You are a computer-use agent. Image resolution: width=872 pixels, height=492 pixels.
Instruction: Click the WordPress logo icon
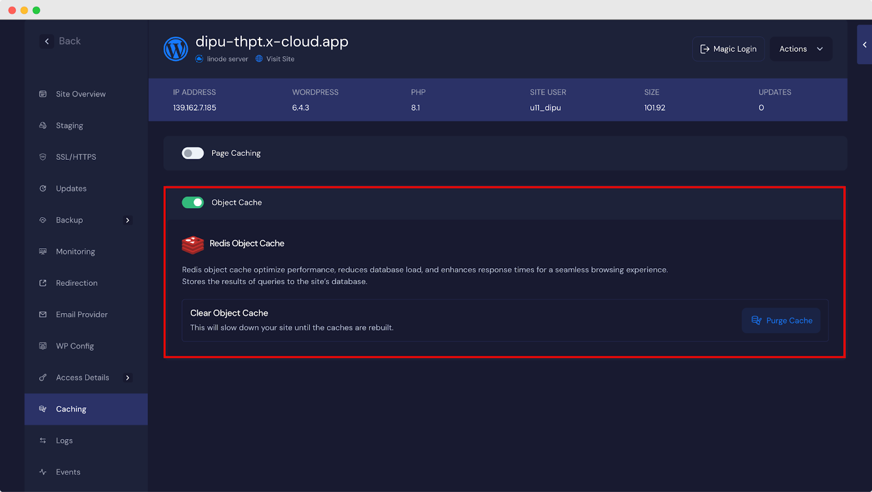(x=175, y=49)
